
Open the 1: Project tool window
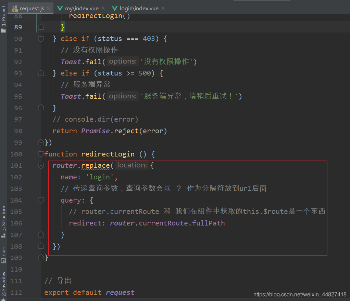[3, 19]
